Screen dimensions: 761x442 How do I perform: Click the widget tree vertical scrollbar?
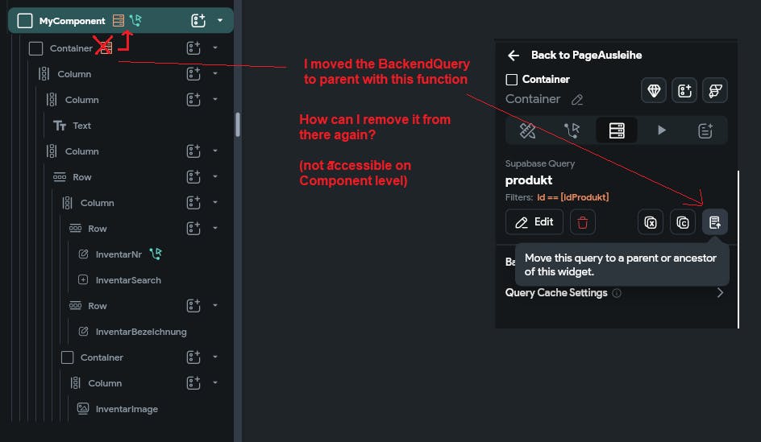[x=237, y=125]
